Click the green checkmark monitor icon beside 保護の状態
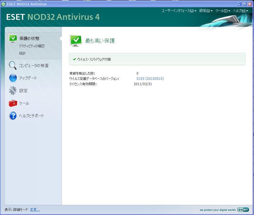Image resolution: width=254 pixels, height=215 pixels. pos(13,39)
